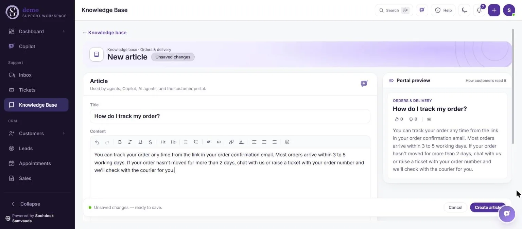Toggle strikethrough formatting

(x=150, y=142)
